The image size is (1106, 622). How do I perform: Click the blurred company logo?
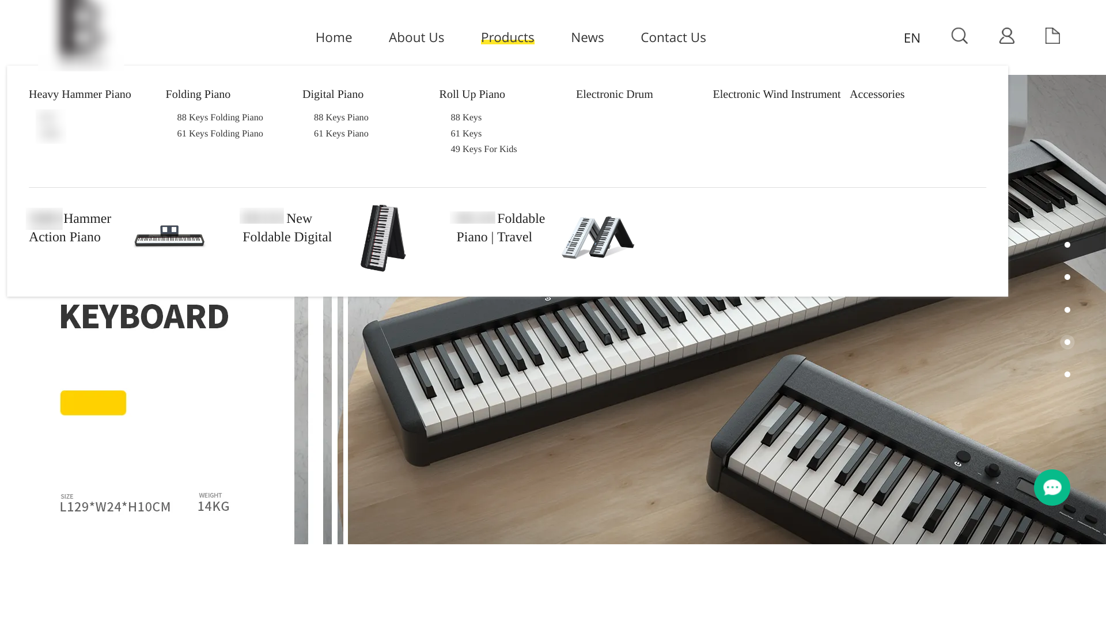point(81,33)
